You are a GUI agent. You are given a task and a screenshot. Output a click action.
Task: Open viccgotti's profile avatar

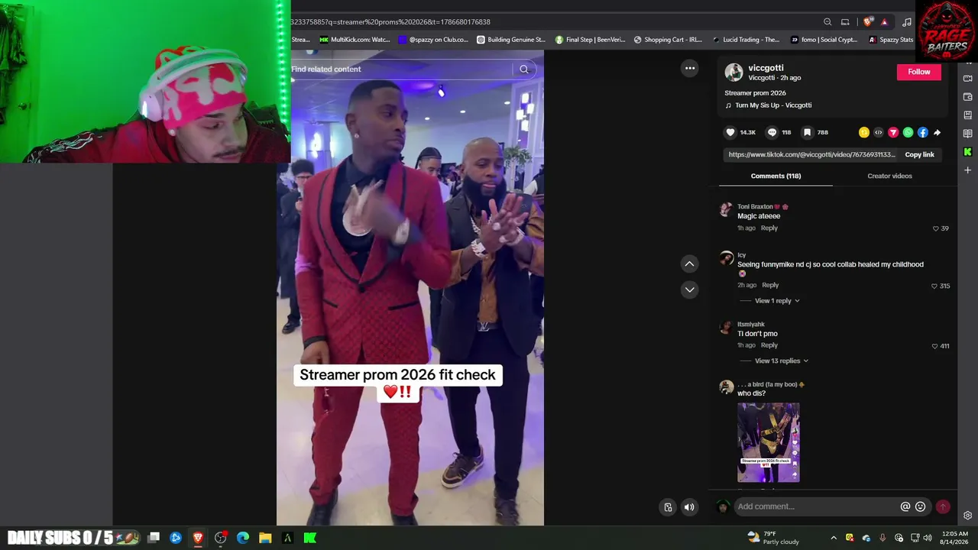pos(733,73)
